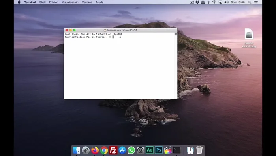Open System Preferences gear in Dock
This screenshot has height=156, width=276.
141,150
